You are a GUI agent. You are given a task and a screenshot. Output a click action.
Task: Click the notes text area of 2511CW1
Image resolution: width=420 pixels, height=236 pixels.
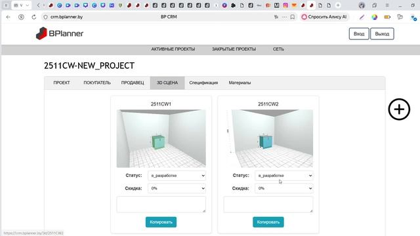[x=161, y=205]
